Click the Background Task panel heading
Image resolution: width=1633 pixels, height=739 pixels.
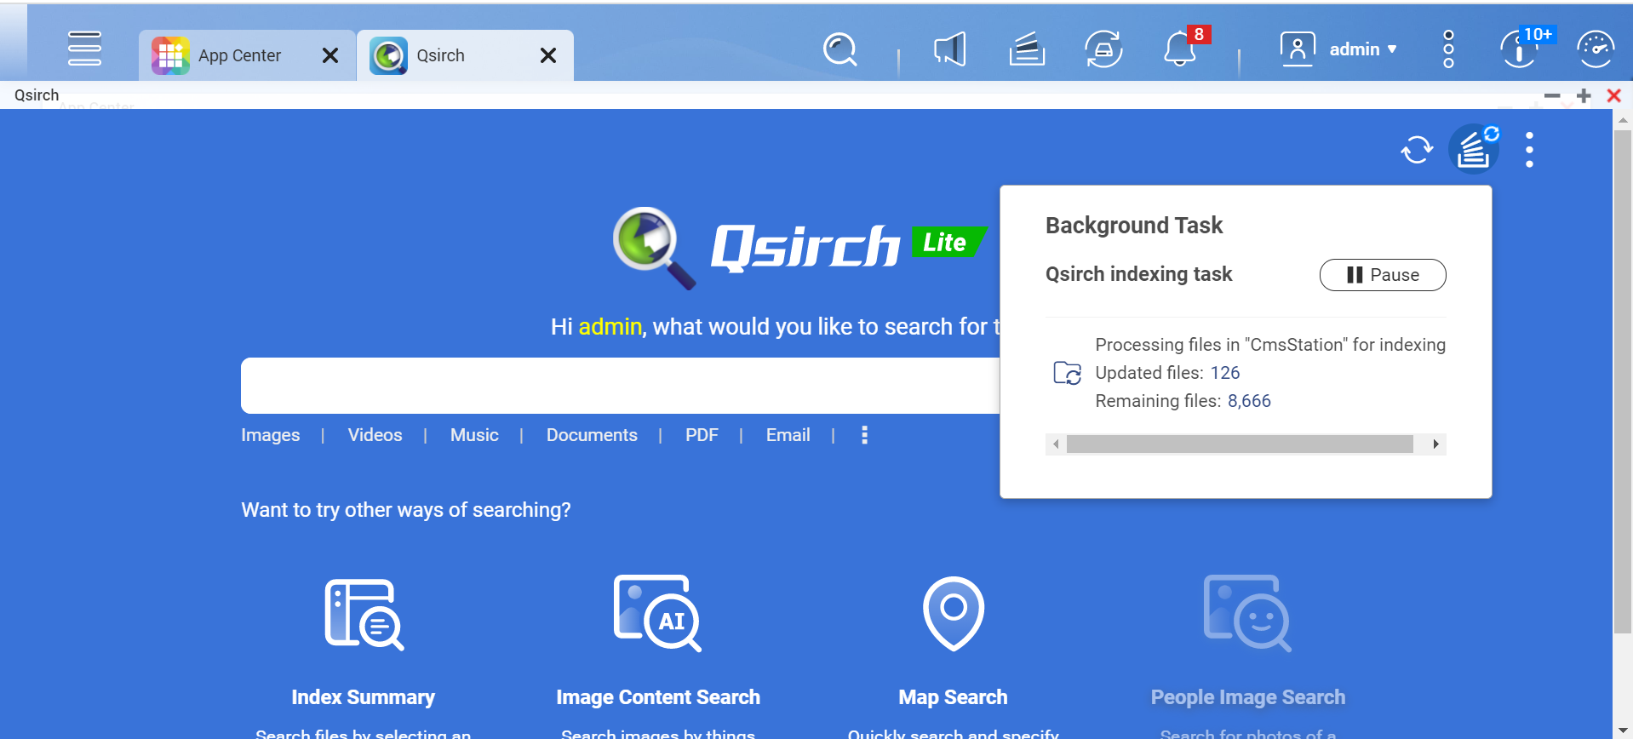pyautogui.click(x=1134, y=226)
